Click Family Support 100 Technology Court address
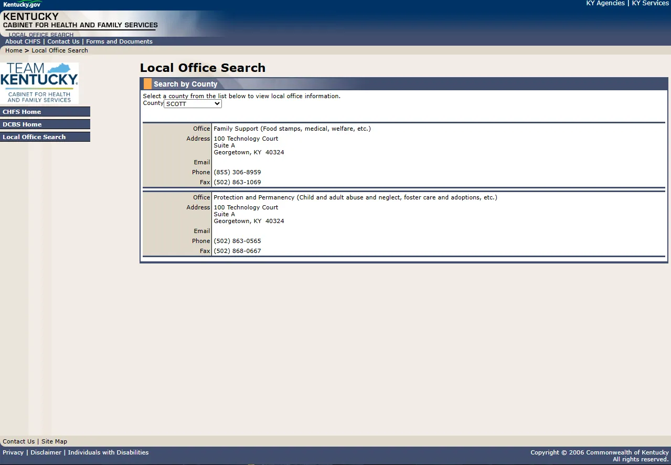Viewport: 671px width, 465px height. 246,139
